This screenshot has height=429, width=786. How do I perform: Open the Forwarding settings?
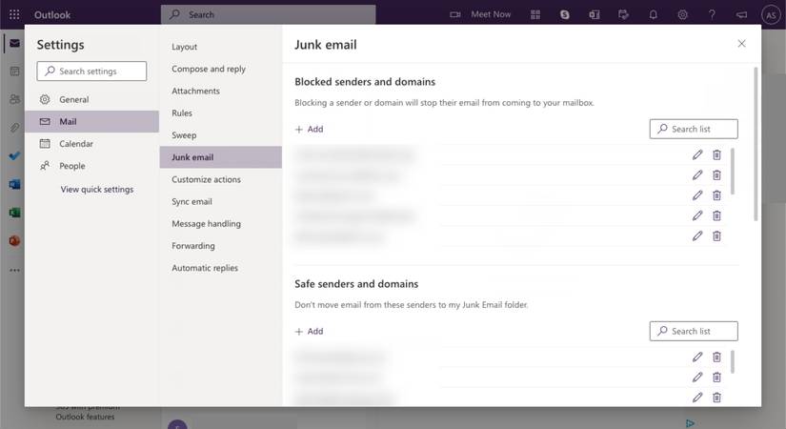pos(221,245)
